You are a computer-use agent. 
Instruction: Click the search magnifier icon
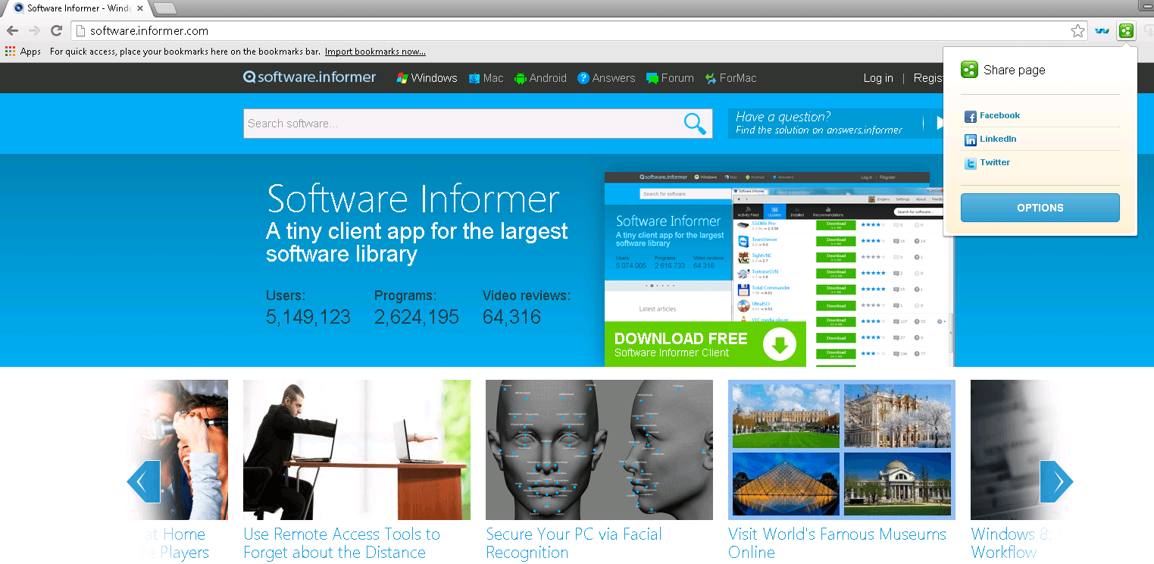[x=694, y=124]
